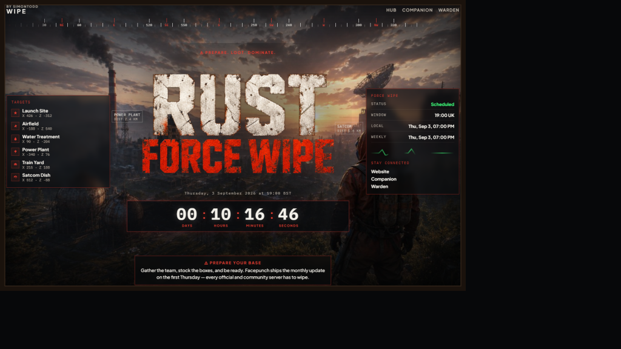Select the Airfield target name
Screen dimensions: 621x349
30,124
